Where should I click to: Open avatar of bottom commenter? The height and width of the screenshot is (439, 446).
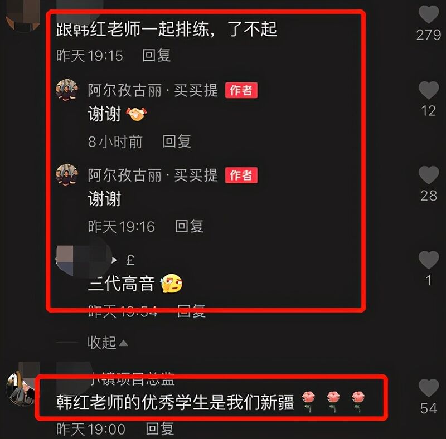click(x=21, y=388)
